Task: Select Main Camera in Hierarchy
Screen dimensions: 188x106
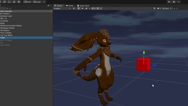Action: click(5, 14)
